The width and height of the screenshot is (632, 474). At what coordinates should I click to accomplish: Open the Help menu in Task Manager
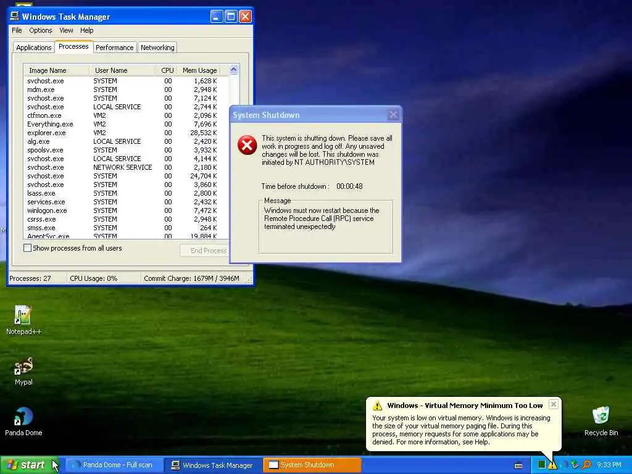[86, 30]
